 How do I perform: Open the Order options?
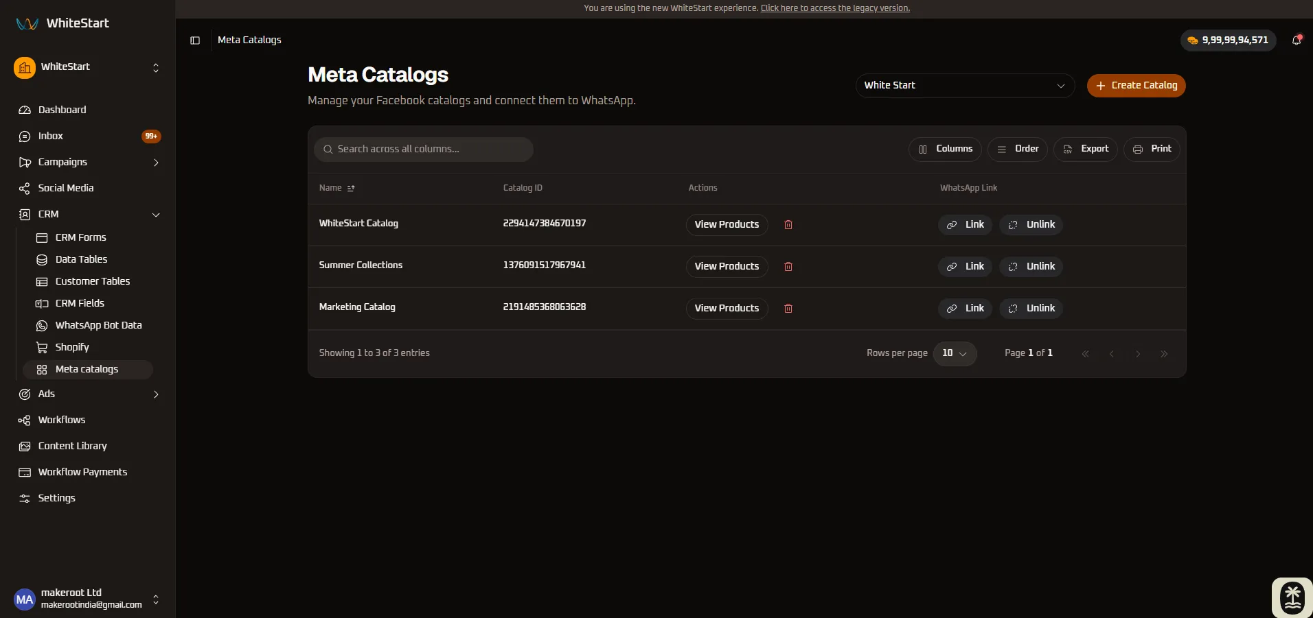click(1017, 150)
